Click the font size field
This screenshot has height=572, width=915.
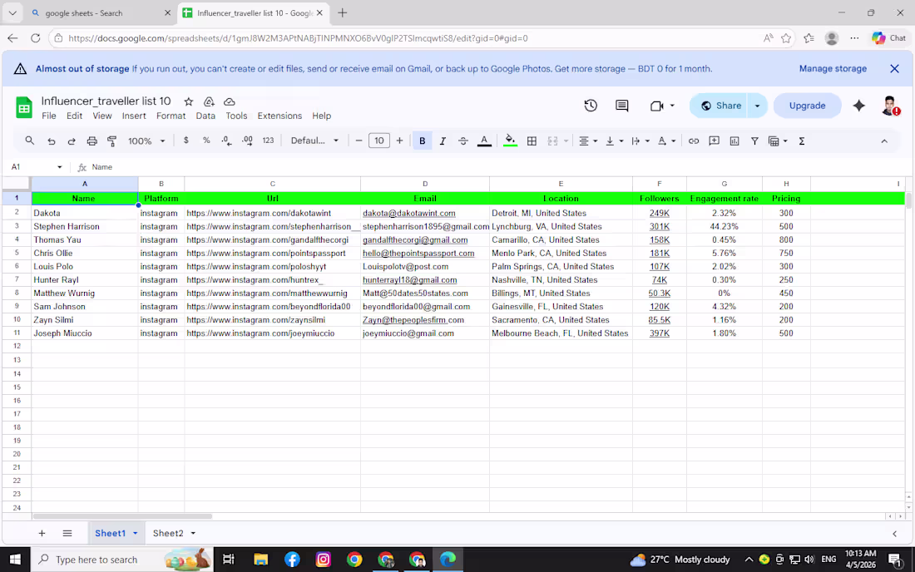(x=378, y=141)
